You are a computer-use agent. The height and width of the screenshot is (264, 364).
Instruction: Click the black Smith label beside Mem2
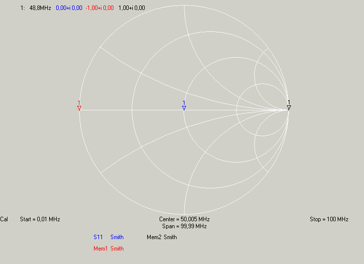coord(170,237)
